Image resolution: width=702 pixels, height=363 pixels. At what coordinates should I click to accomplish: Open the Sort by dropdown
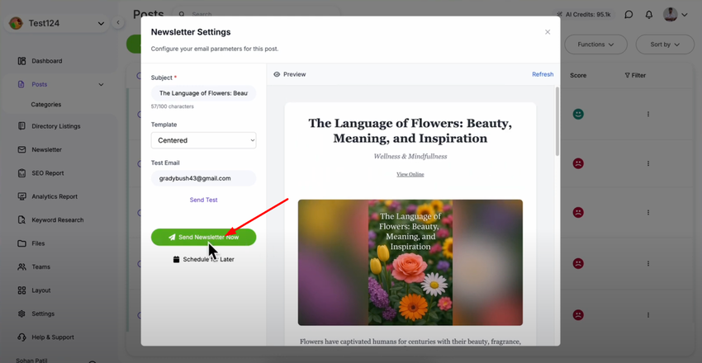tap(665, 45)
